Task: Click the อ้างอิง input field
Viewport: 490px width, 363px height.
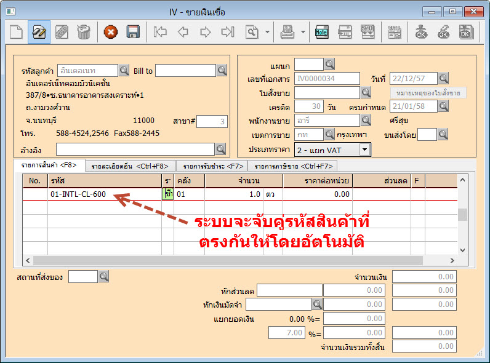Action: point(135,149)
